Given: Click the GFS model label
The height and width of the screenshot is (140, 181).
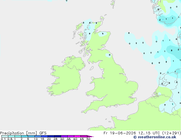Looking at the screenshot, I should pos(43,133).
